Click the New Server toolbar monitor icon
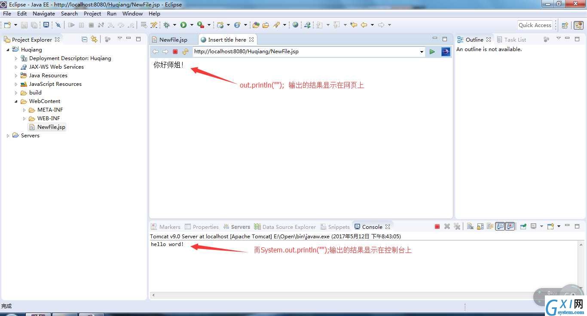The image size is (587, 316). pos(46,25)
